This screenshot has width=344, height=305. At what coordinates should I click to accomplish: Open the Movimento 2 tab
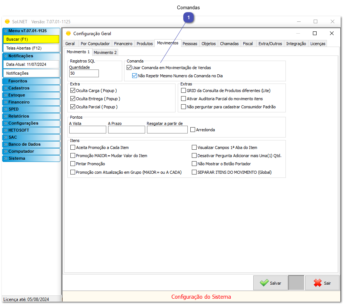point(104,52)
